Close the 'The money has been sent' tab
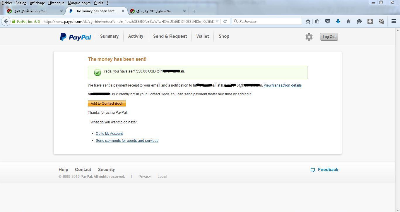Viewport: 400px width, 212px height. 123,11
